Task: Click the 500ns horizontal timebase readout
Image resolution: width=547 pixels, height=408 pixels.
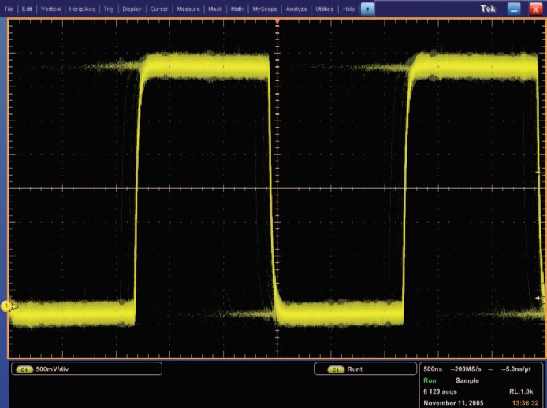Action: pyautogui.click(x=431, y=369)
